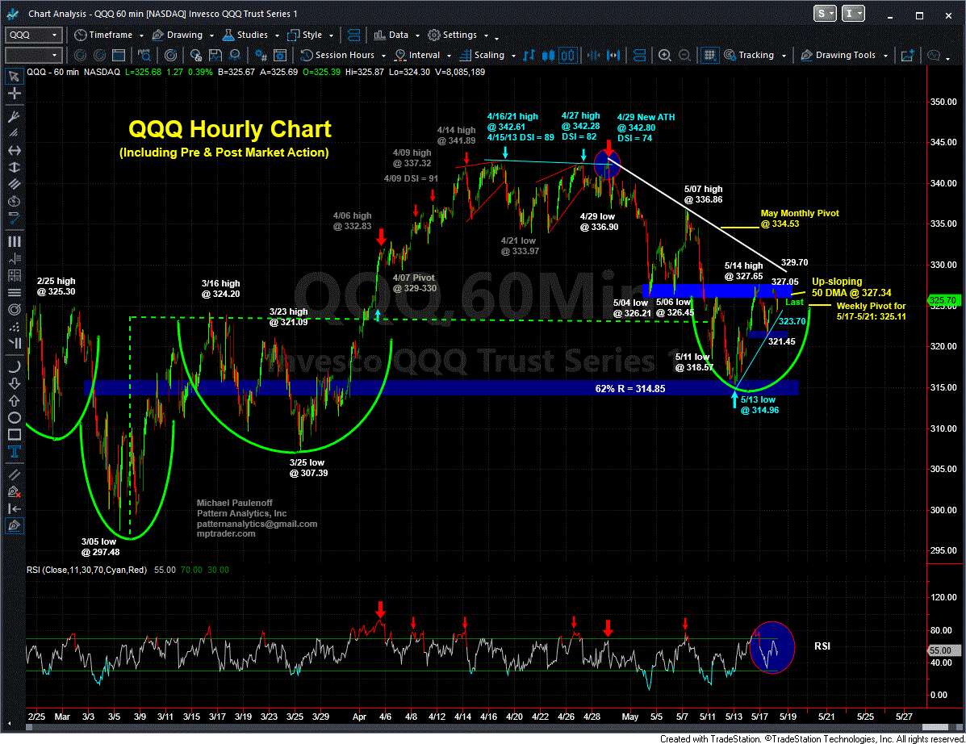Screen dimensions: 966x744
Task: Open the Tracking dropdown
Action: click(755, 56)
